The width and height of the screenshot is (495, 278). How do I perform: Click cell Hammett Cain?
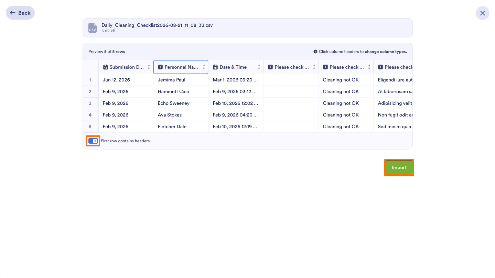[181, 91]
